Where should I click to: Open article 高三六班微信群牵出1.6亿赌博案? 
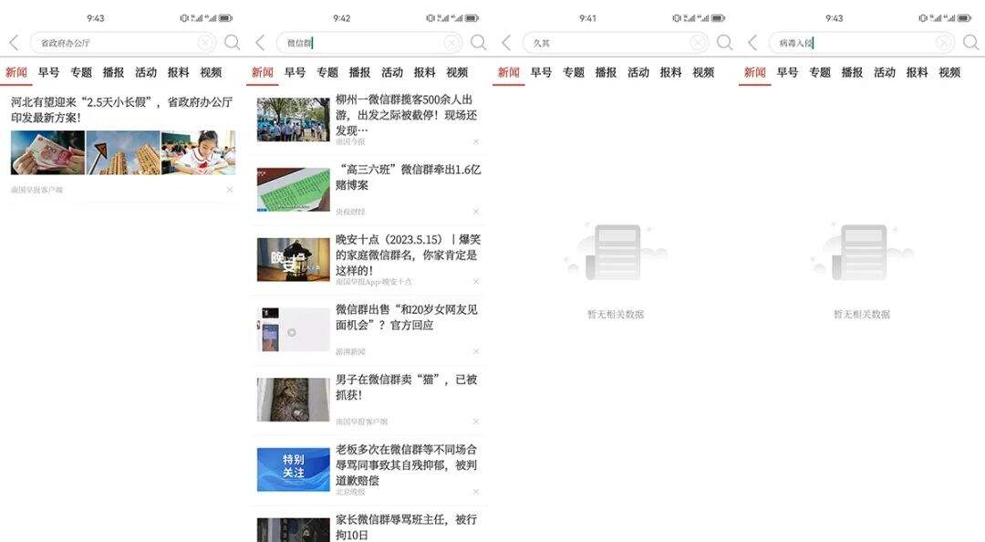(409, 177)
